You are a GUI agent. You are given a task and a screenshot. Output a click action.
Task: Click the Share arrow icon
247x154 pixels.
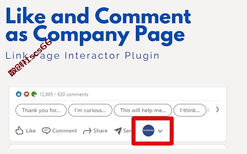point(87,131)
